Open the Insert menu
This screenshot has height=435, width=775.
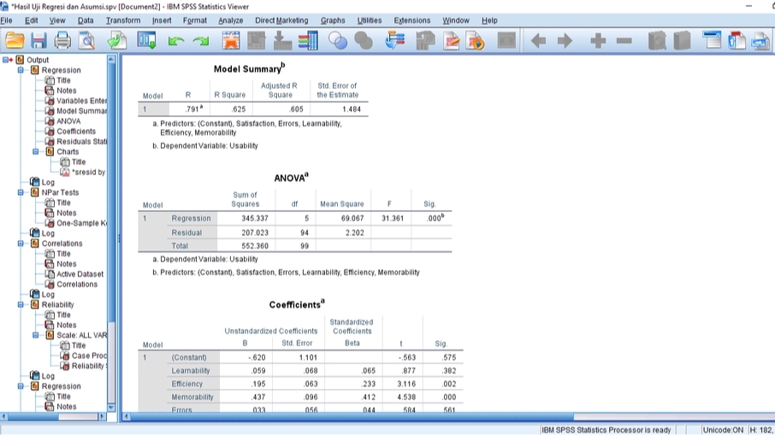[x=162, y=21]
